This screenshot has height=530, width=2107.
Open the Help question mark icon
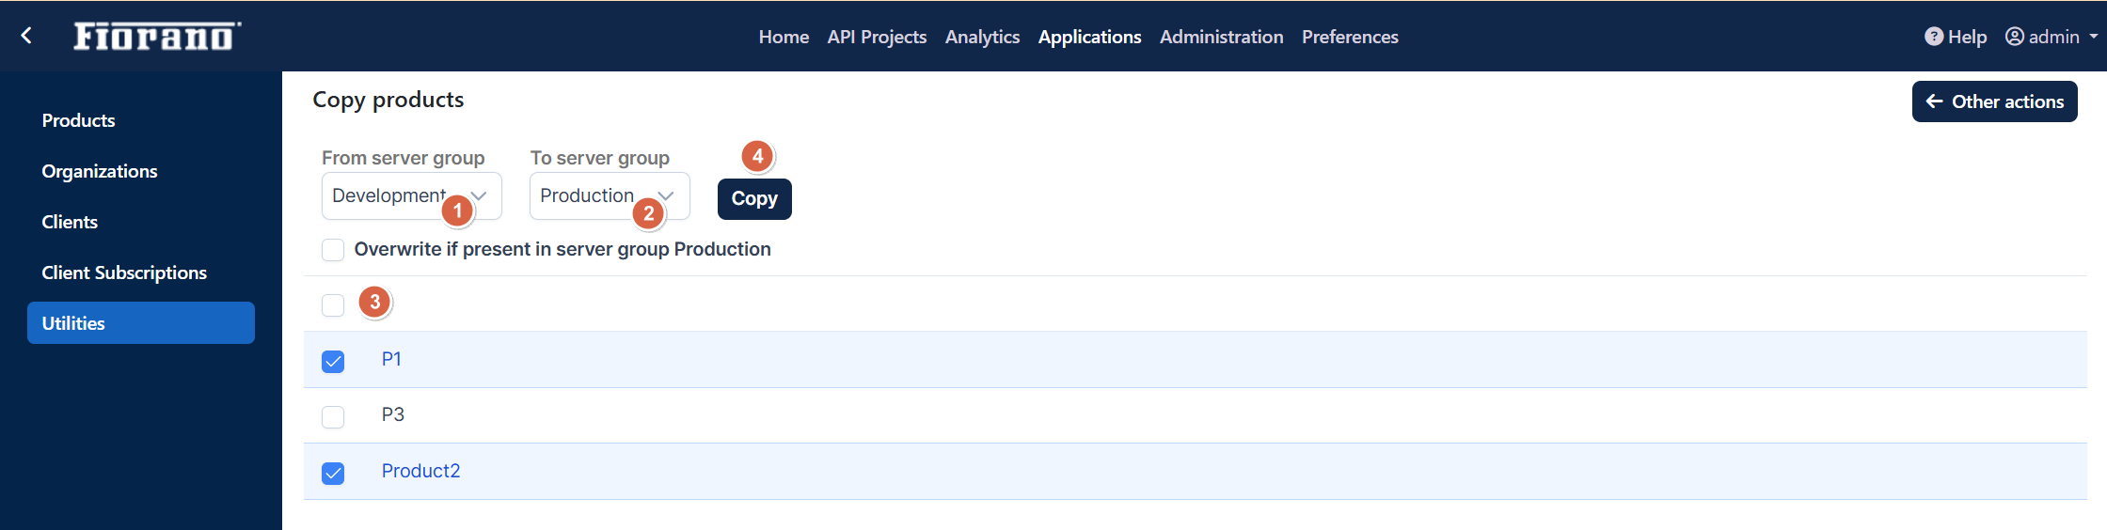coord(1934,37)
